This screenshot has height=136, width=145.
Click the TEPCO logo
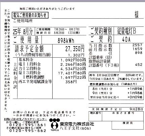tap(55, 124)
